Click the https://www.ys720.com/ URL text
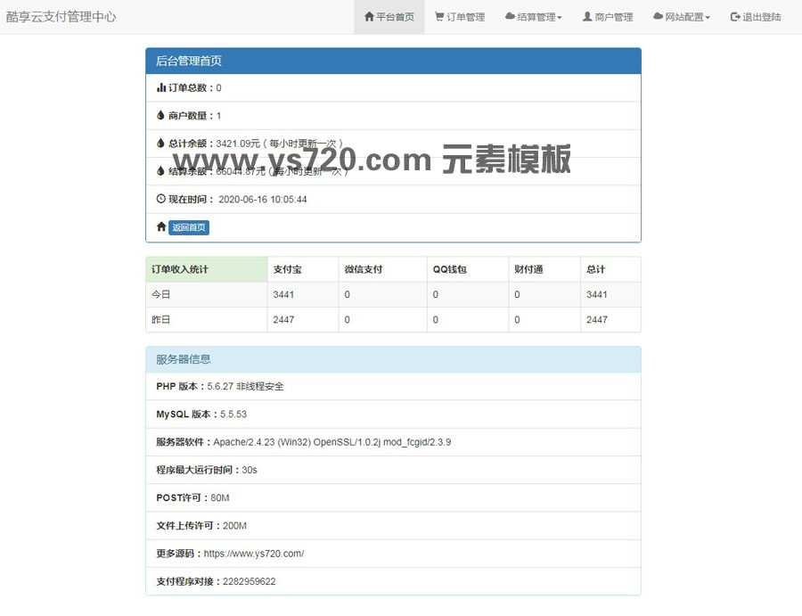The image size is (802, 616). [x=254, y=554]
